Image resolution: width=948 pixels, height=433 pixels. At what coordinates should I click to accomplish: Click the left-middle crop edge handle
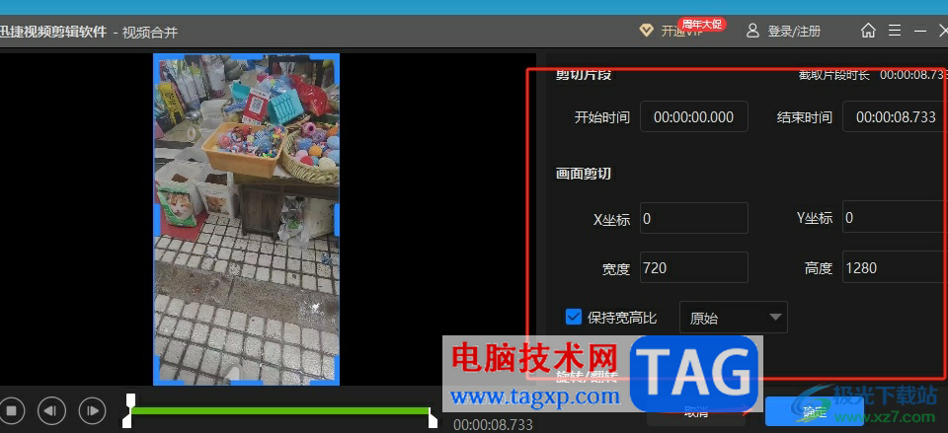coord(156,220)
